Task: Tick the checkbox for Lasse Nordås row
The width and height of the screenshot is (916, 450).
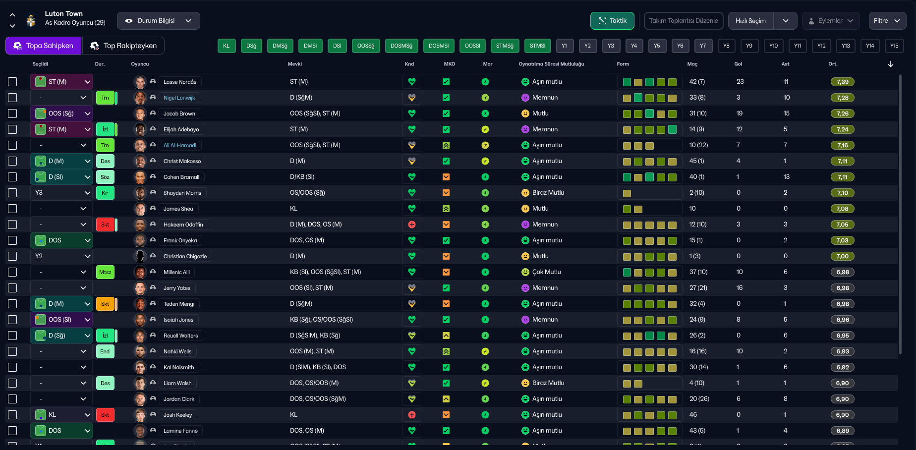Action: (x=12, y=82)
